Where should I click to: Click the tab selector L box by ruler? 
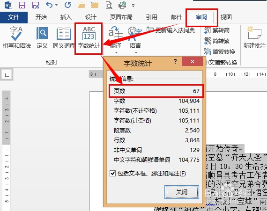[x=7, y=75]
